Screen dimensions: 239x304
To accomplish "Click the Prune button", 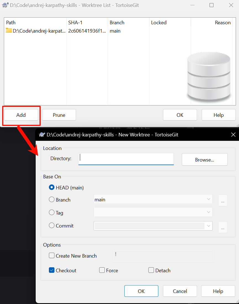I will click(59, 115).
